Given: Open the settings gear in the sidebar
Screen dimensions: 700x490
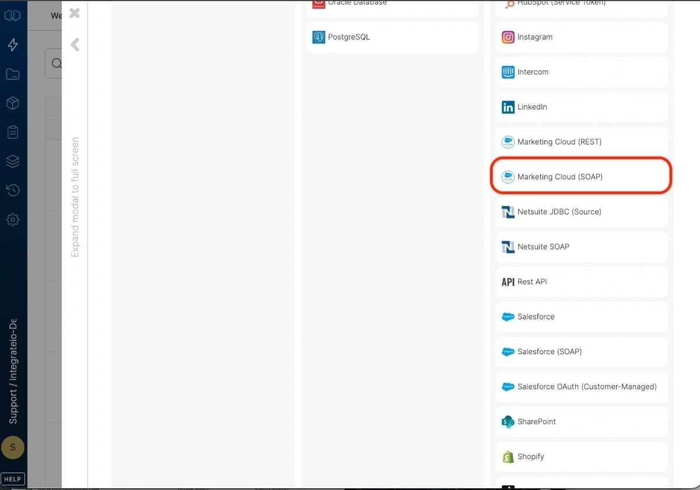Looking at the screenshot, I should [x=13, y=219].
